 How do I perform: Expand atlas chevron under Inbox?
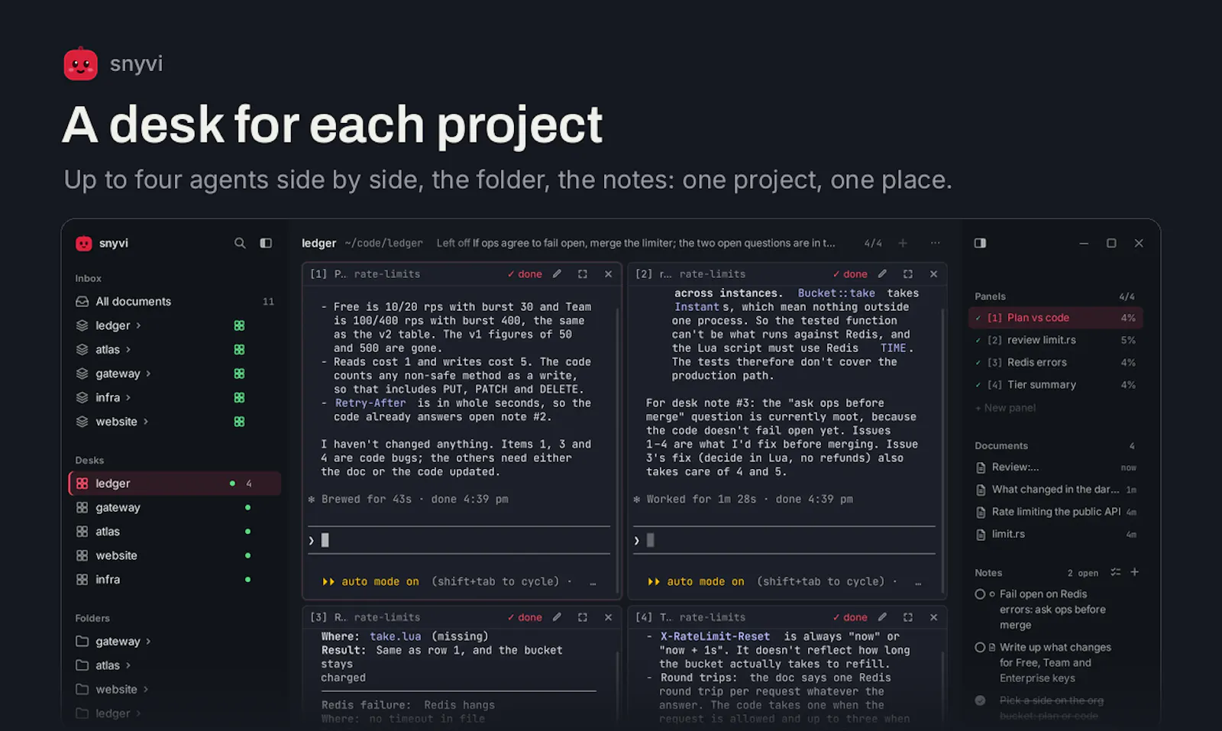[x=128, y=350]
